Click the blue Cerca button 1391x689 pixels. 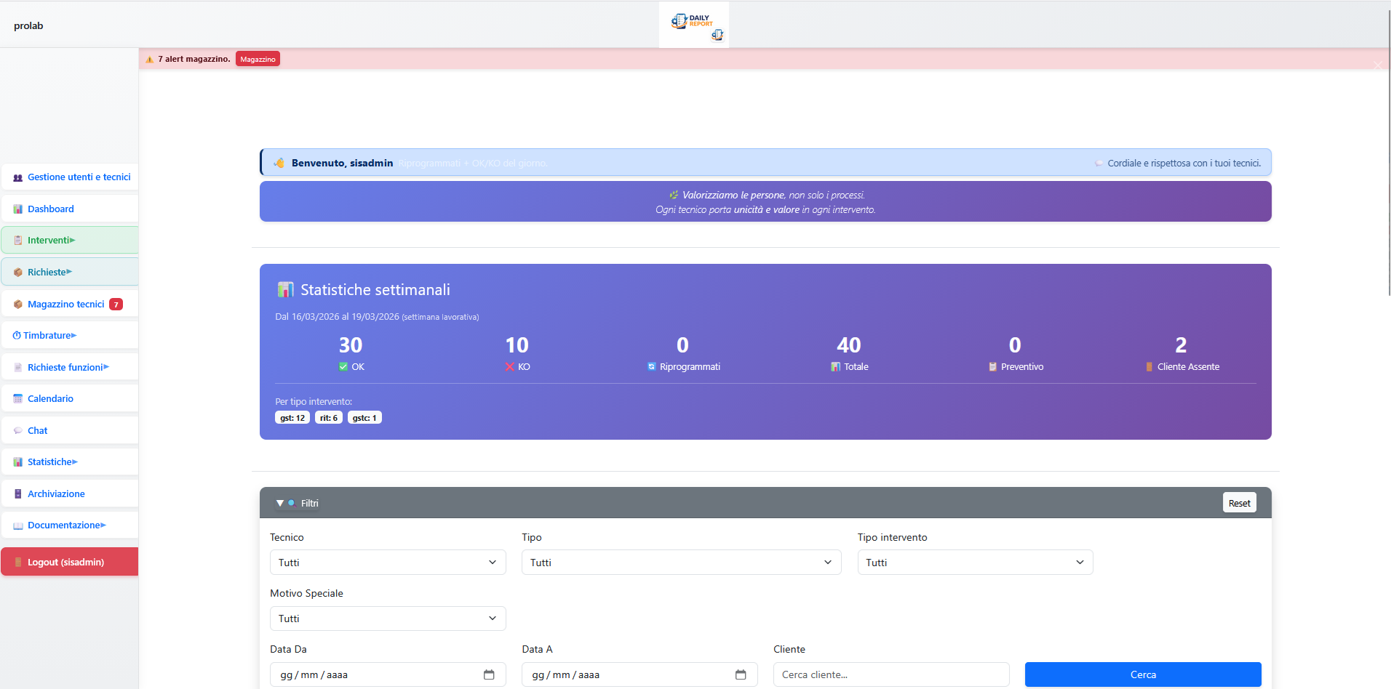(x=1143, y=675)
